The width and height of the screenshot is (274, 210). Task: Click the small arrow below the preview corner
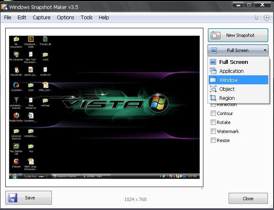(202, 189)
